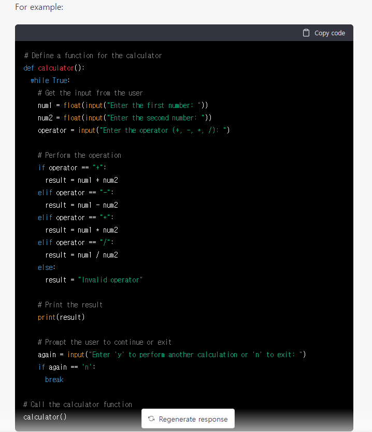Click the 'if again == 'n':' line
This screenshot has height=432, width=372.
66,367
